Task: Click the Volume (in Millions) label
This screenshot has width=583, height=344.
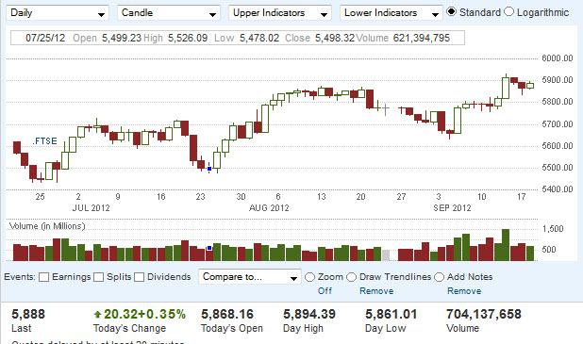Action: [47, 226]
